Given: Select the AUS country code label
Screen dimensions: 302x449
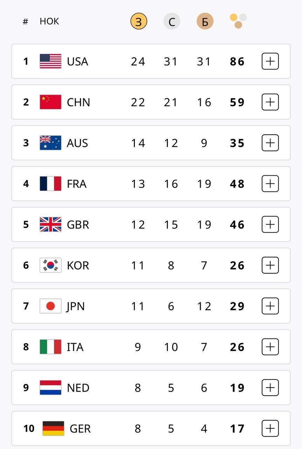Looking at the screenshot, I should point(77,143).
